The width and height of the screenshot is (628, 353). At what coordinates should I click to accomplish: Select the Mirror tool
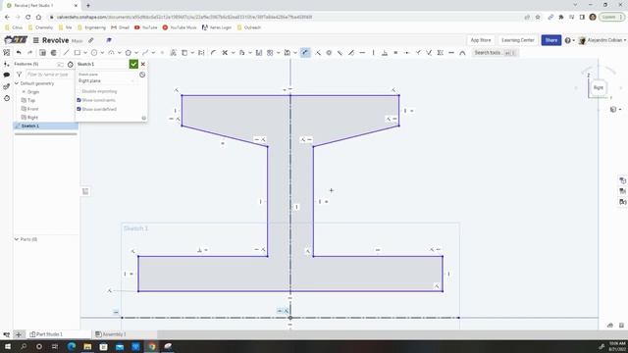click(x=259, y=52)
